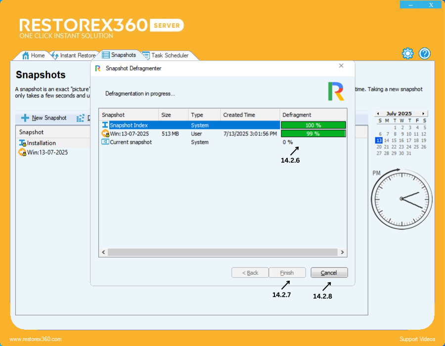Click the Cancel button
Screen dimensions: 445x346
click(329, 272)
